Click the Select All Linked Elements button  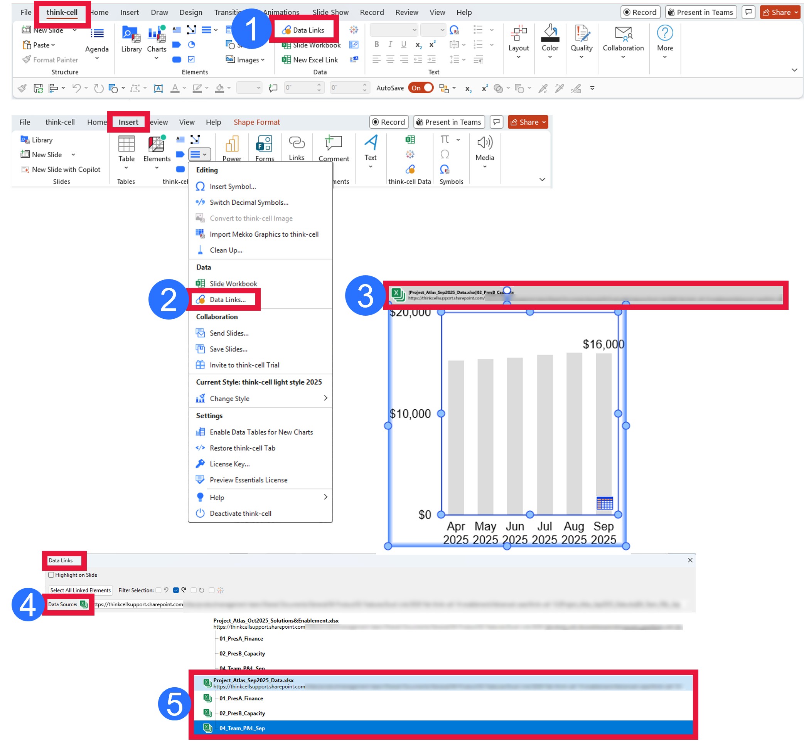80,590
